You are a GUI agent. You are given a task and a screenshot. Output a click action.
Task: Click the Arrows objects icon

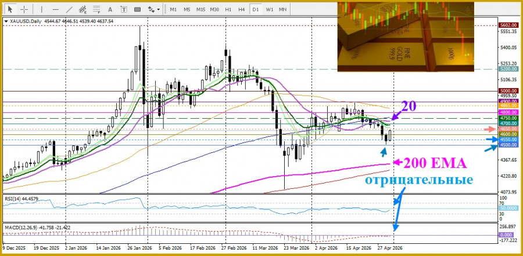151,9
